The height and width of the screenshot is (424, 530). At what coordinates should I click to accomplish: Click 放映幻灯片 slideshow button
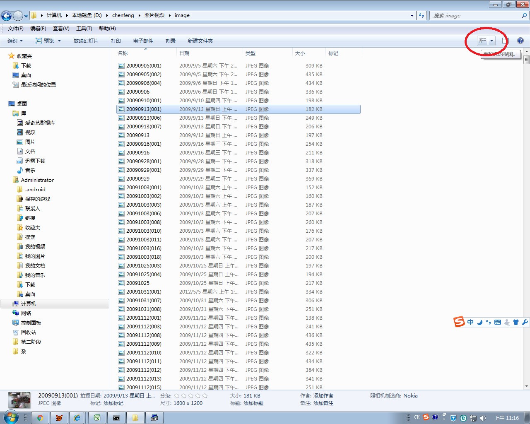click(86, 41)
